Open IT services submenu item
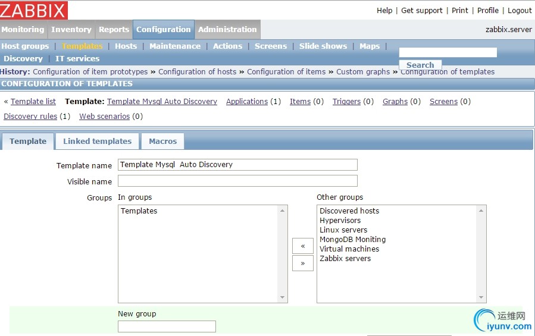Screen dimensions: 535x336 [x=77, y=59]
